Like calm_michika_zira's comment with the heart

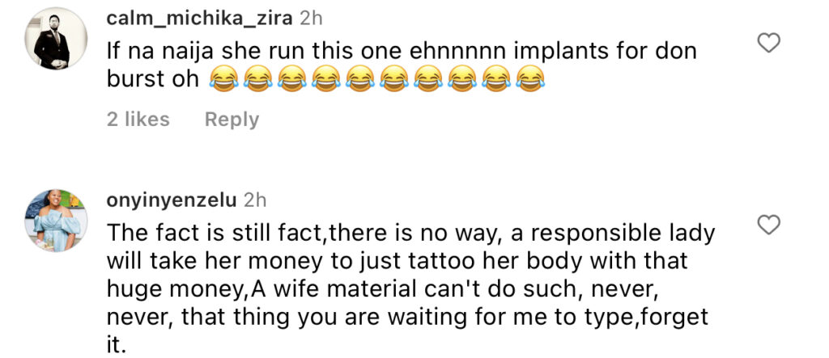[x=768, y=43]
